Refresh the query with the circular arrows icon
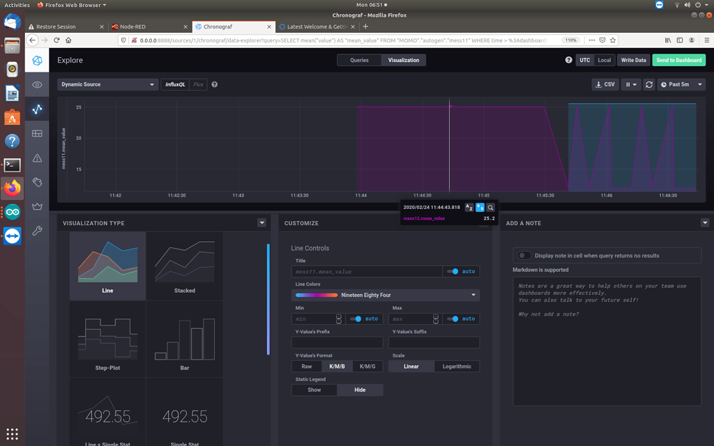 click(x=650, y=84)
